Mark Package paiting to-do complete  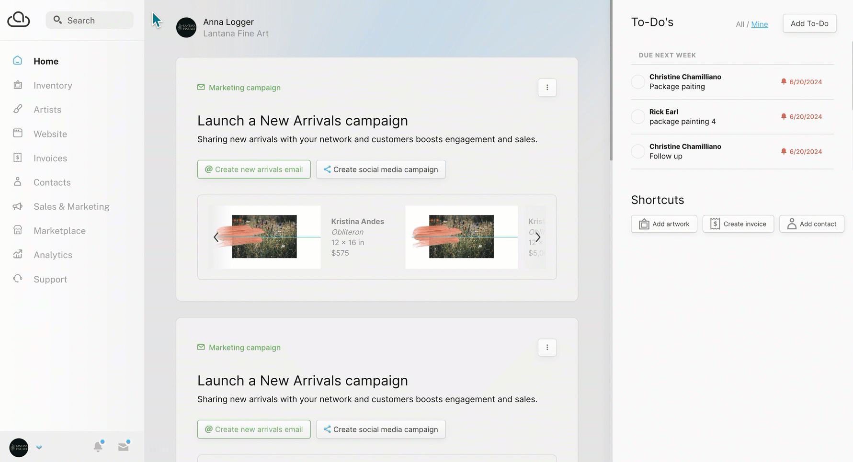point(638,82)
